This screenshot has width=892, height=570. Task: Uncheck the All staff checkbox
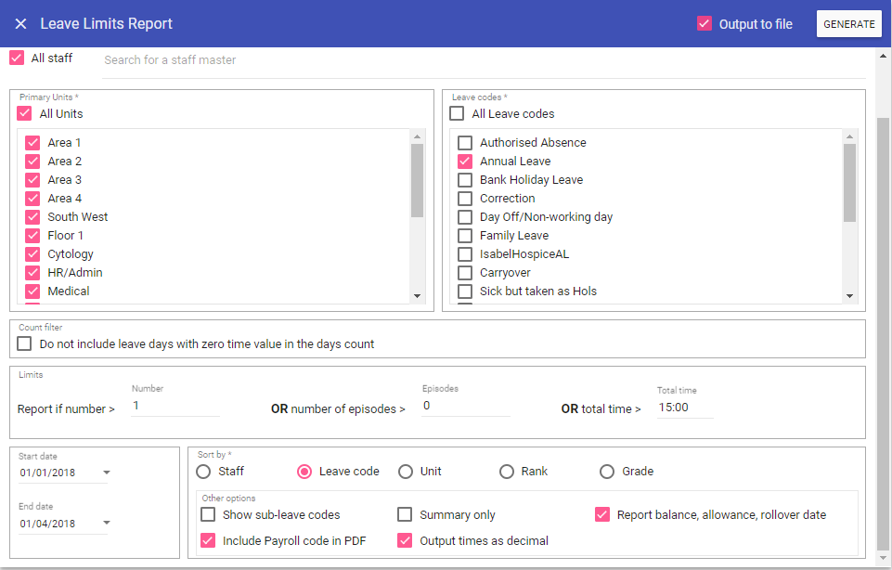pyautogui.click(x=17, y=58)
